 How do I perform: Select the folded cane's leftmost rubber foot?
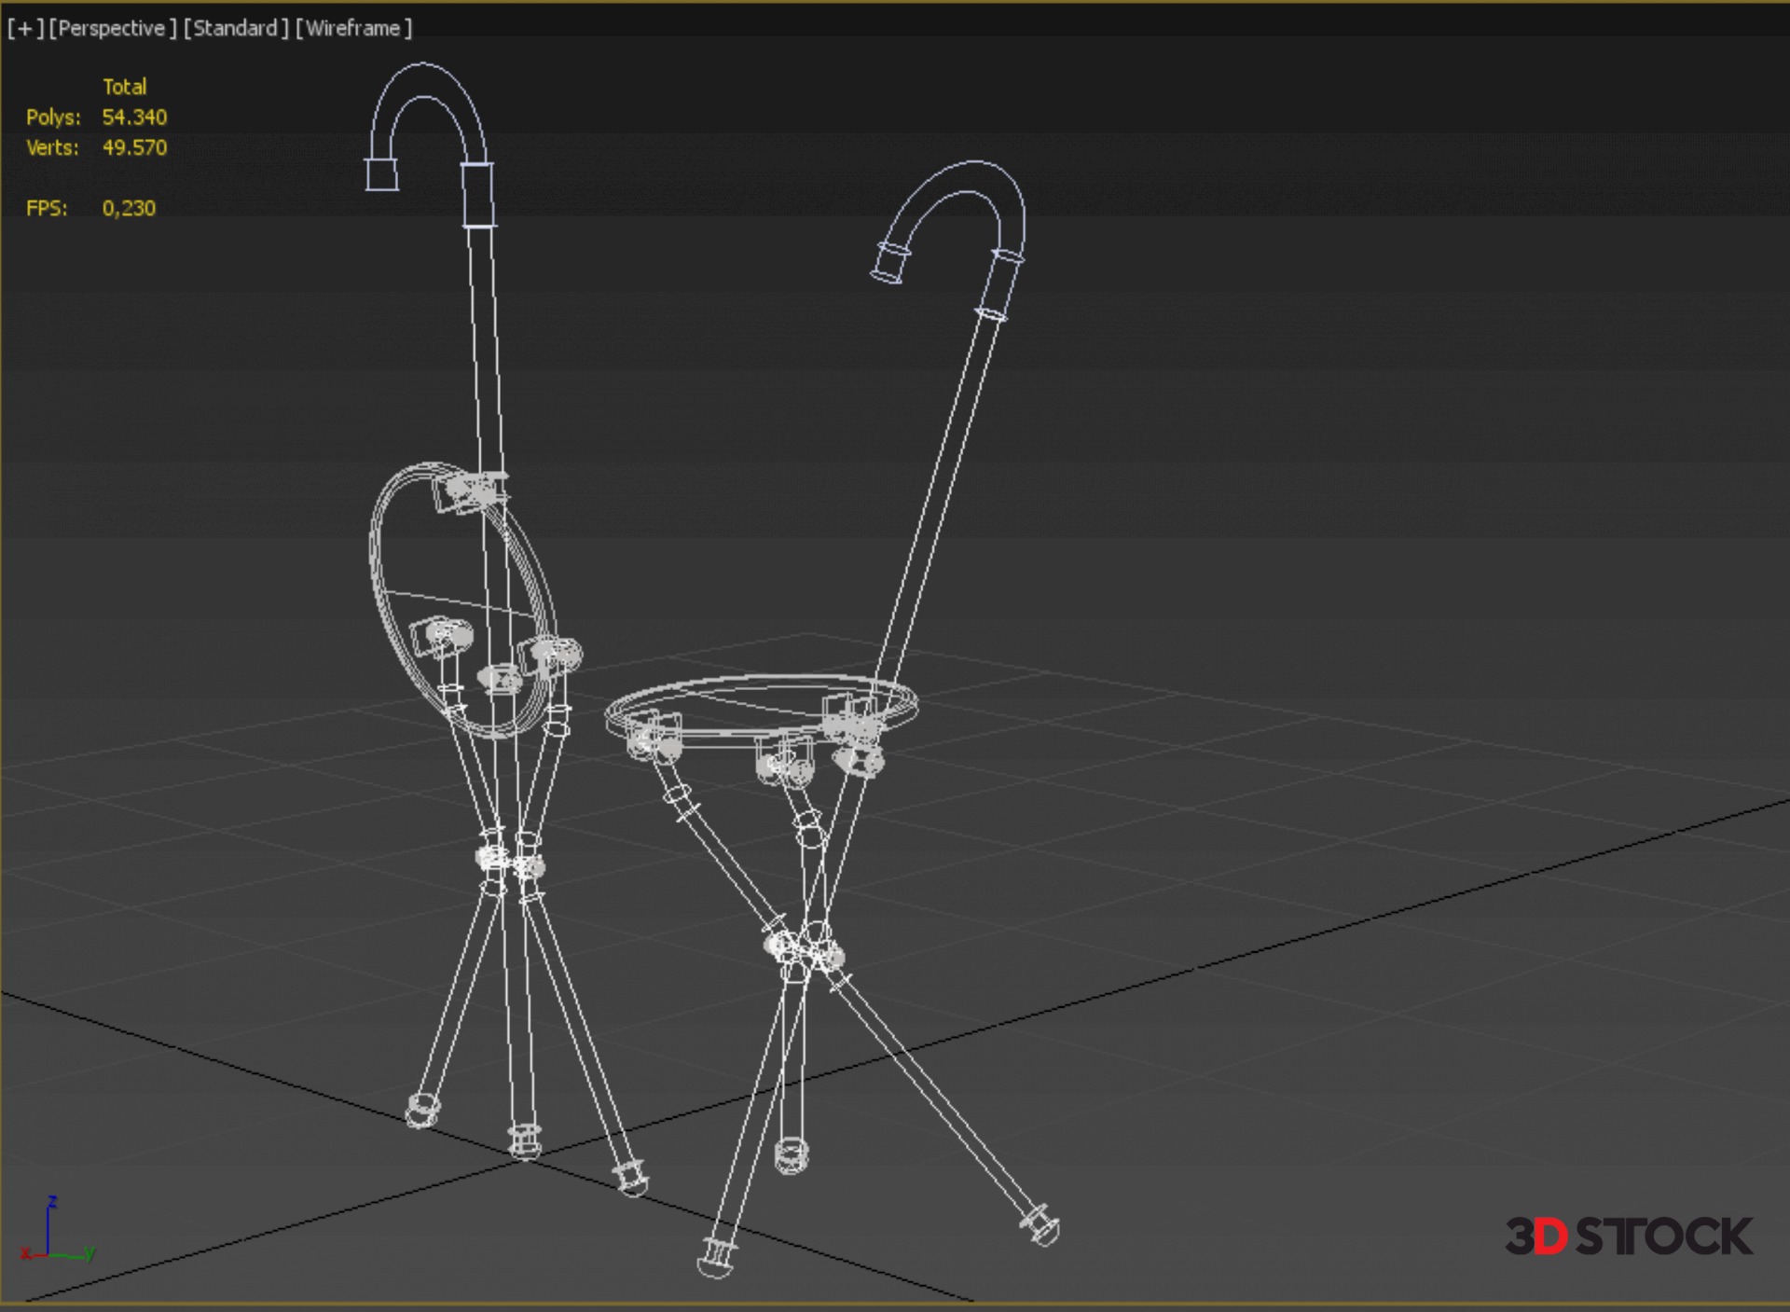pyautogui.click(x=422, y=1110)
